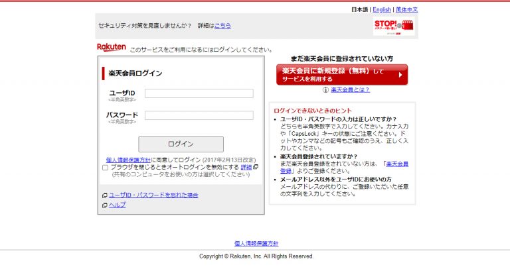Click the new-window icon next to 詳細
This screenshot has width=510, height=267.
click(x=256, y=167)
